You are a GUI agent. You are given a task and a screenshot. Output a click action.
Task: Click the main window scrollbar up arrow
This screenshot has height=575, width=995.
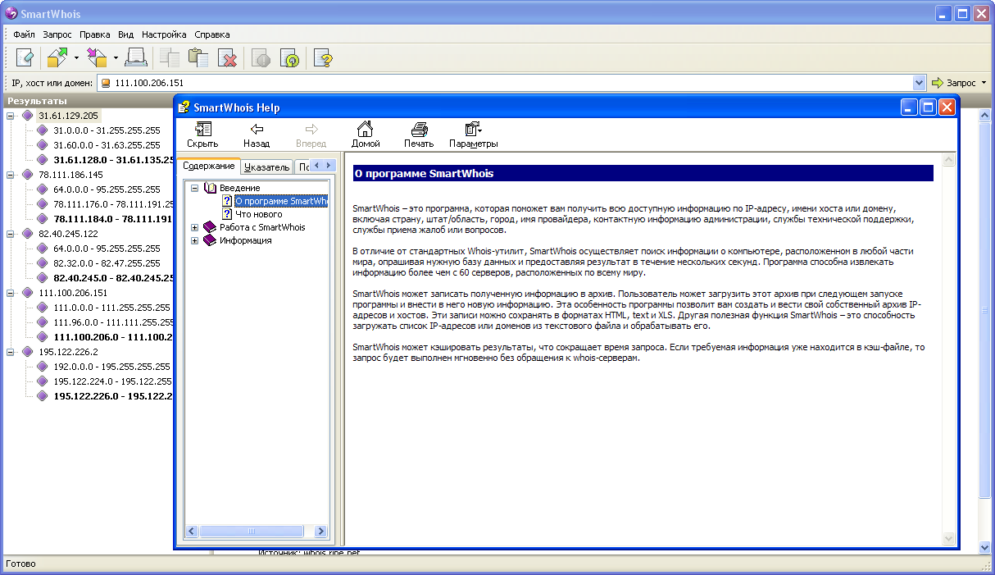[x=986, y=115]
